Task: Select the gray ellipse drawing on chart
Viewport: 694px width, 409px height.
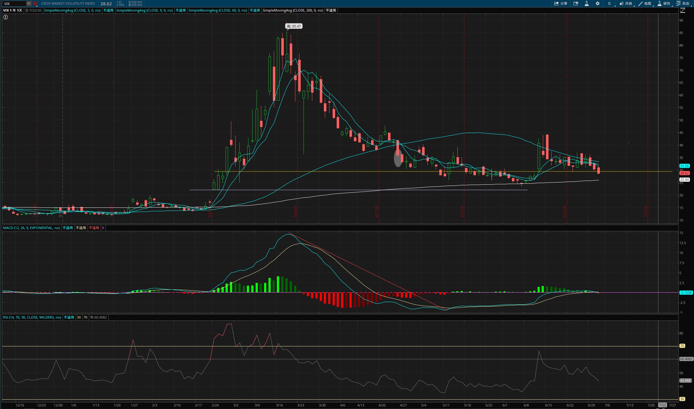Action: 398,158
